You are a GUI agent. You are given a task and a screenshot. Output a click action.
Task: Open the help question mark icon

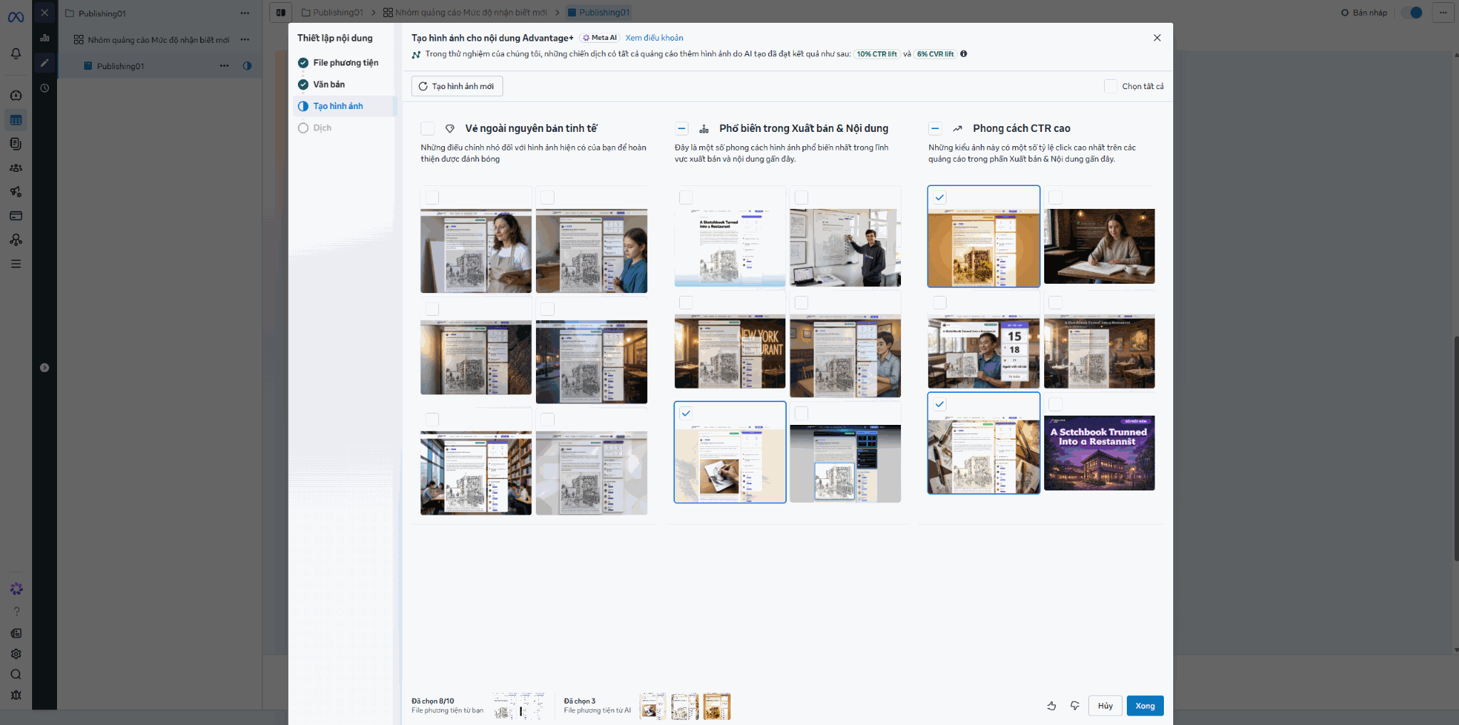coord(16,612)
